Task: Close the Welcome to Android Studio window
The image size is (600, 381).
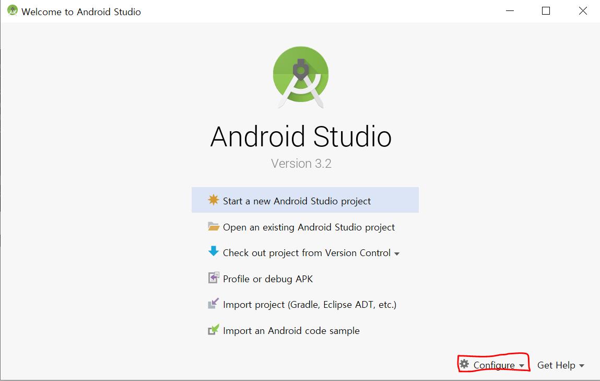Action: [583, 11]
